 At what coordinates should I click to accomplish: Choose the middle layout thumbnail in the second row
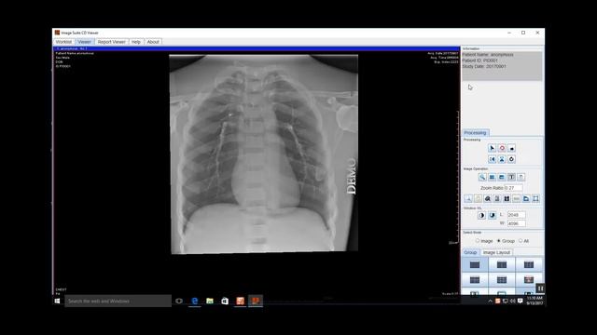(502, 280)
